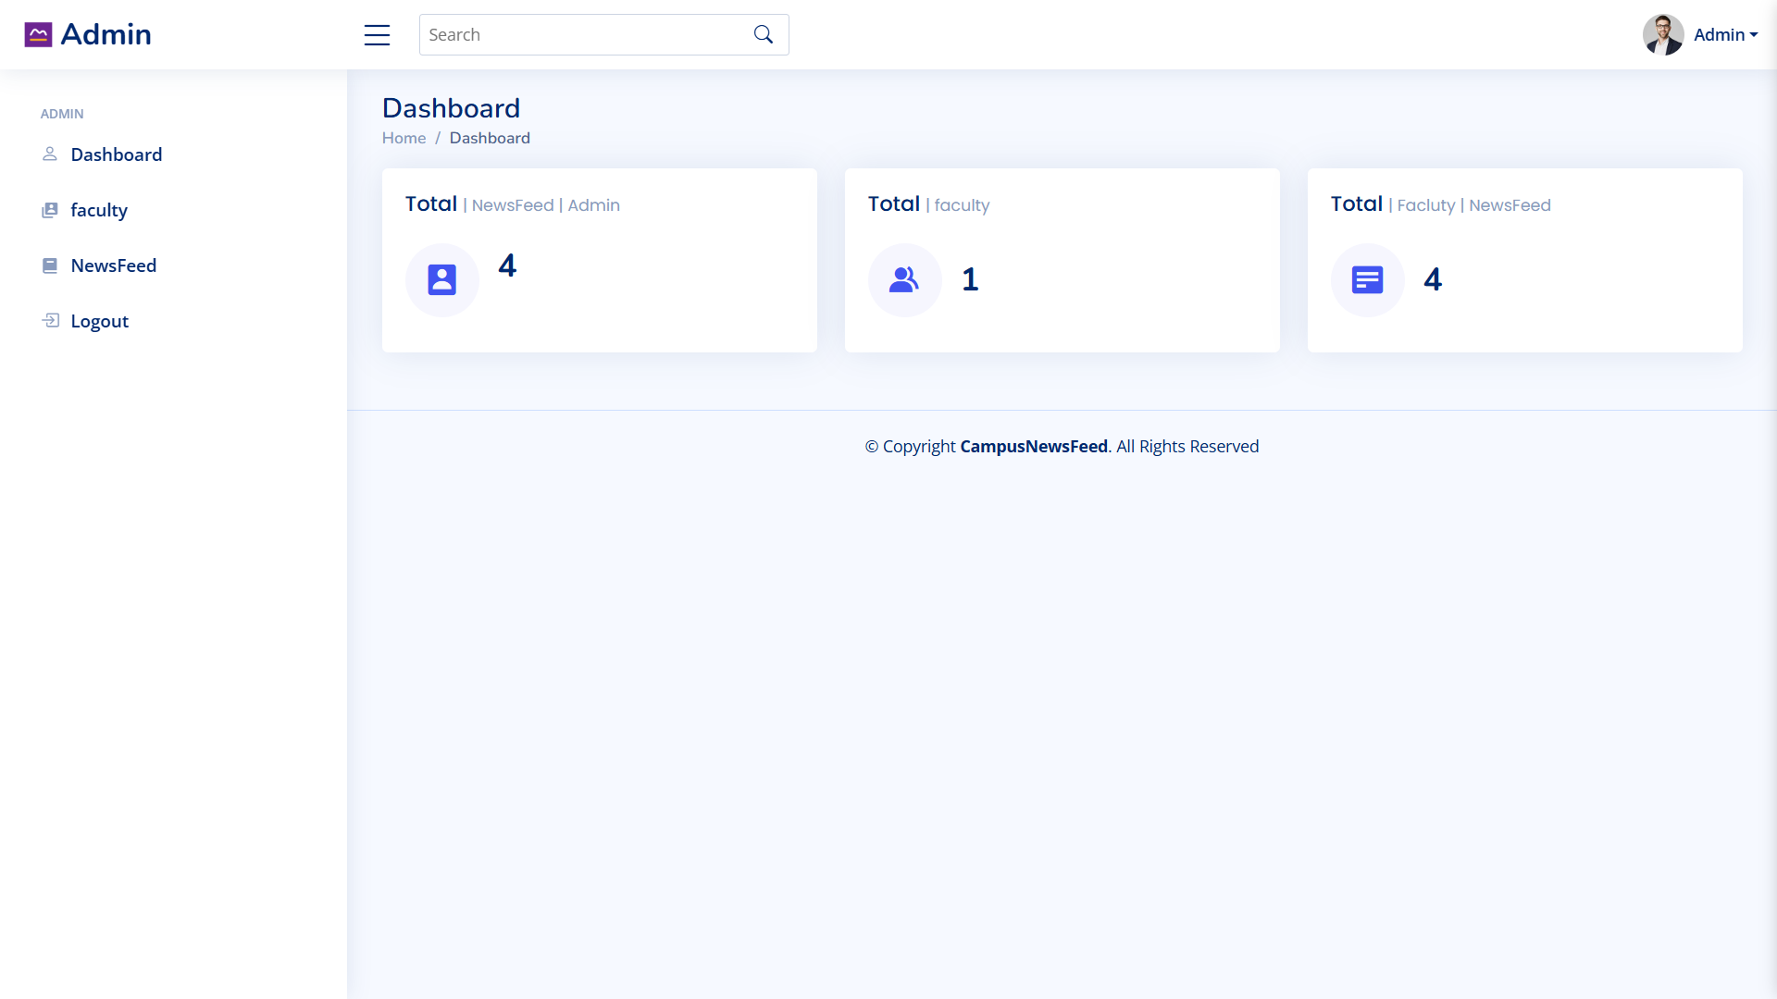Viewport: 1777px width, 999px height.
Task: Click the CampusNewsFeed copyright link
Action: point(1034,446)
